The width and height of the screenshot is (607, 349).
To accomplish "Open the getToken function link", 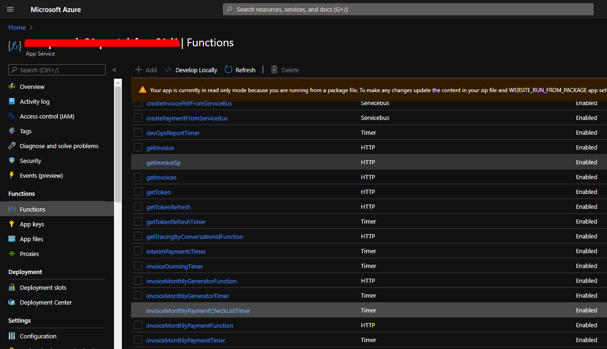I will pos(158,192).
